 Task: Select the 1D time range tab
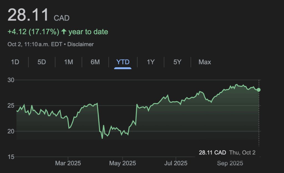(x=15, y=62)
